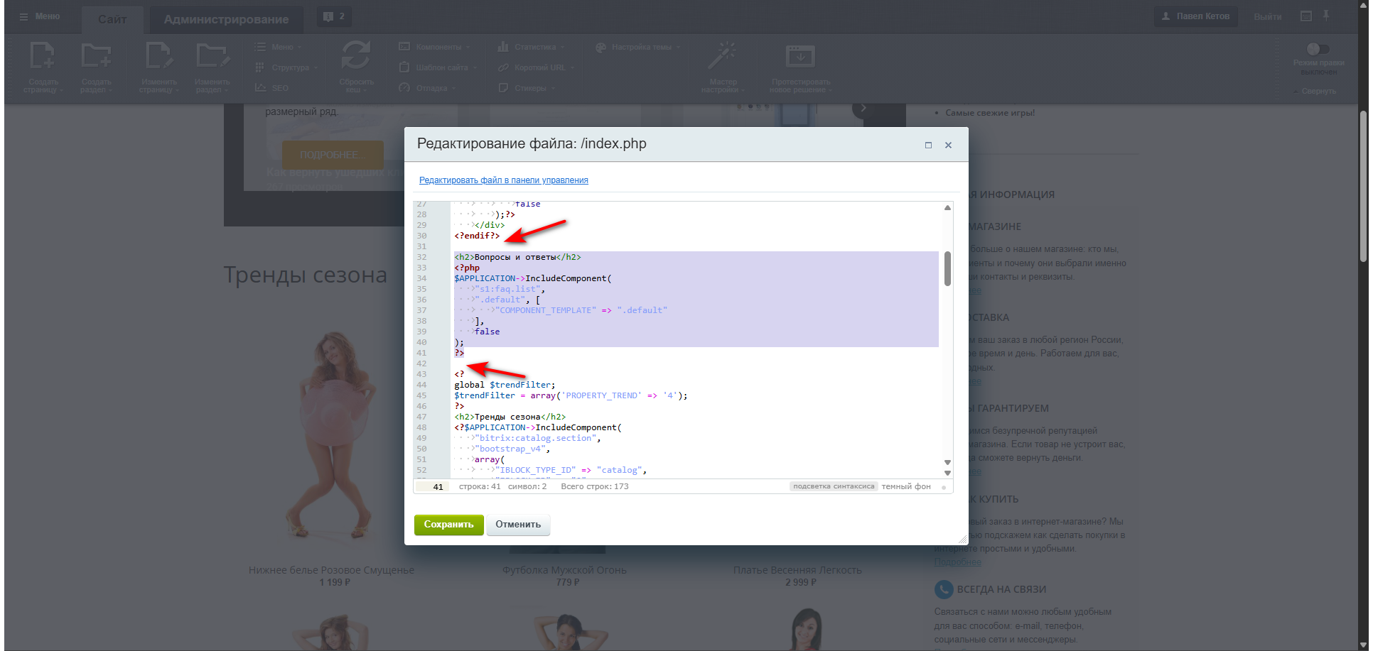The image size is (1373, 651).
Task: Open Редактировать файл в панели управления link
Action: point(503,180)
